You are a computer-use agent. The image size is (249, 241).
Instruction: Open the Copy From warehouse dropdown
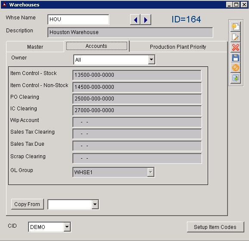[x=95, y=204]
